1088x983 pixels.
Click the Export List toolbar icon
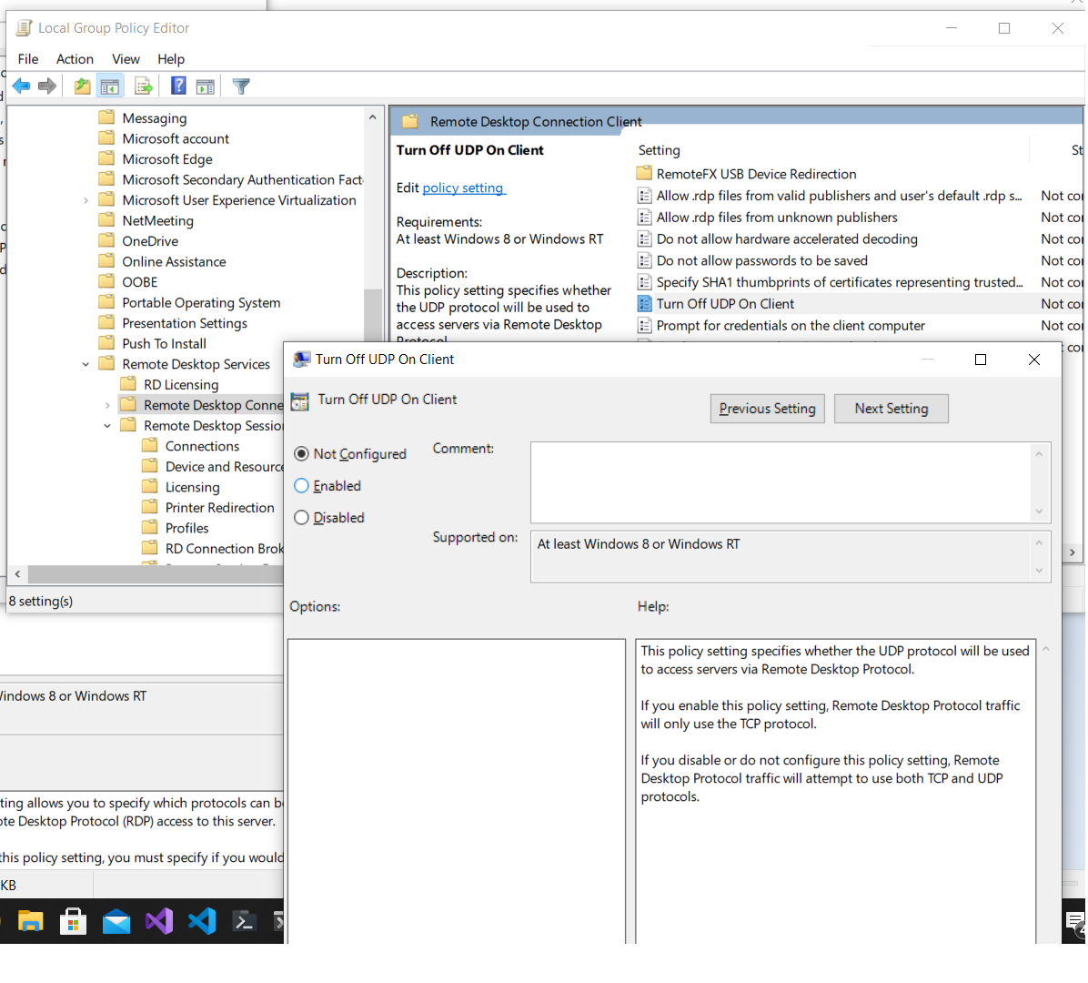coord(144,86)
